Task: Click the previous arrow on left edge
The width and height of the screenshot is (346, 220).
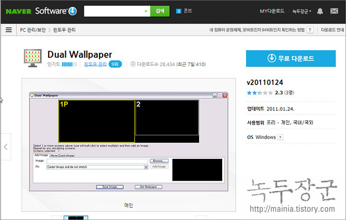Action: coord(6,146)
